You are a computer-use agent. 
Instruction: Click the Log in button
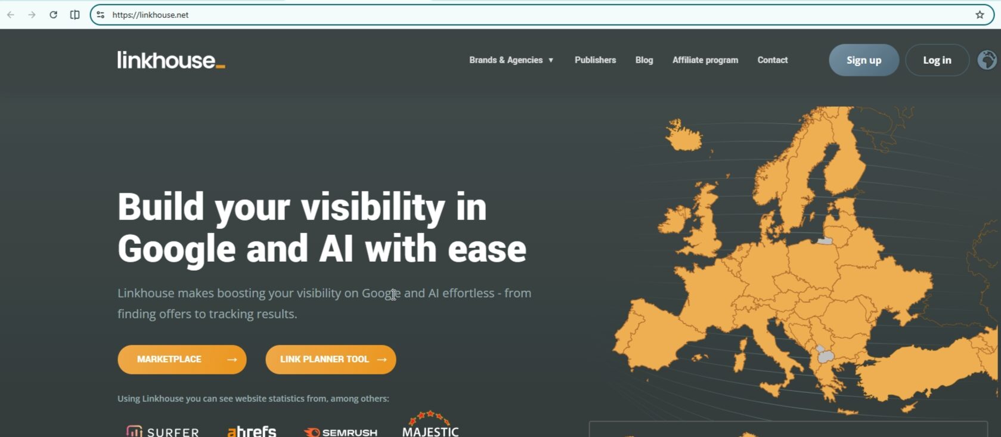[x=937, y=60]
